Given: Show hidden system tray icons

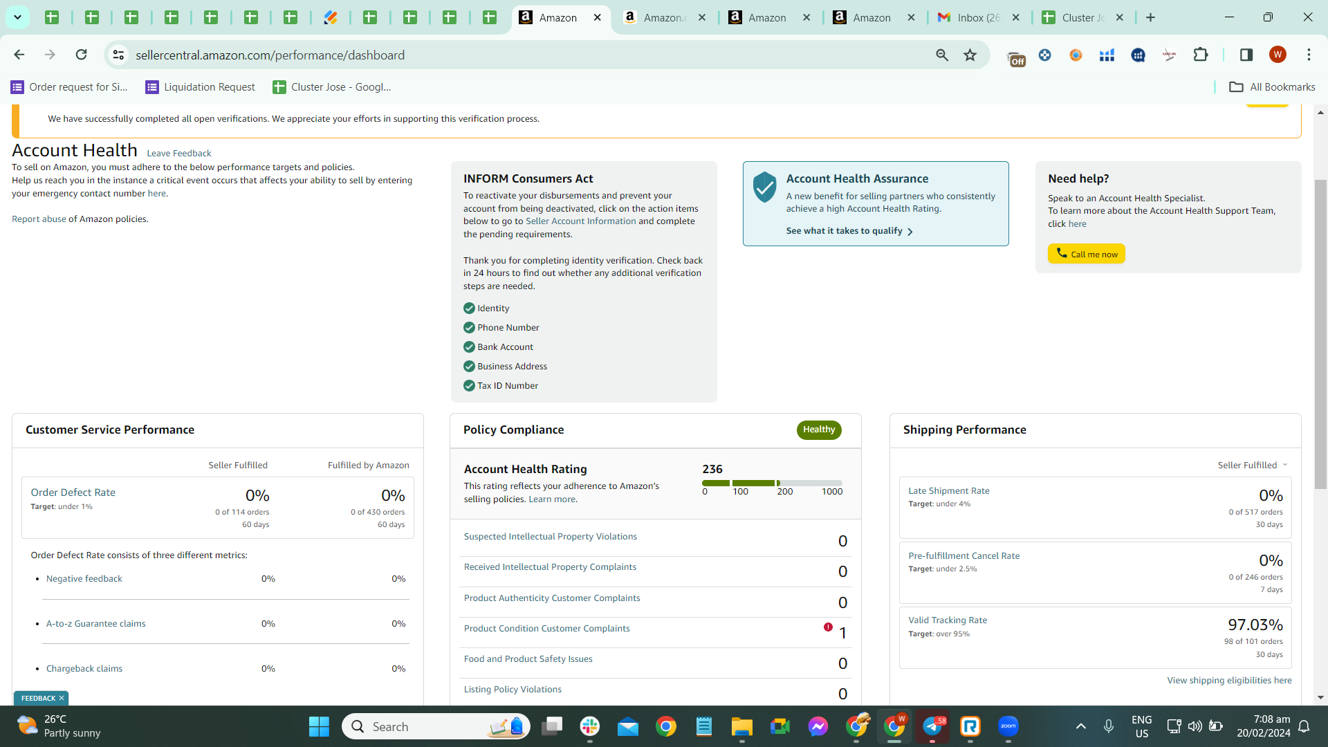Looking at the screenshot, I should (1081, 726).
